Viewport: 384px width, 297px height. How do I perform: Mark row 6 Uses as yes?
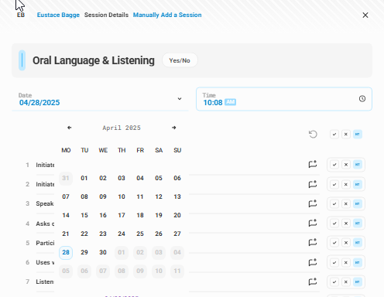coord(334,262)
